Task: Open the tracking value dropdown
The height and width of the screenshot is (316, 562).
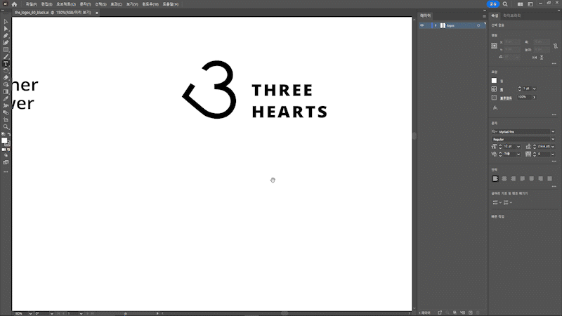Action: tap(553, 154)
